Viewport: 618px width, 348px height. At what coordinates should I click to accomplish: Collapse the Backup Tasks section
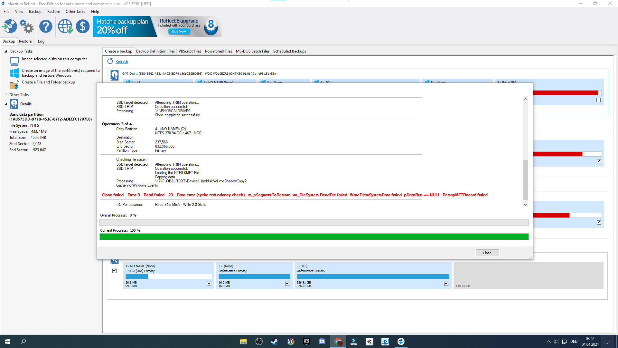(5, 51)
